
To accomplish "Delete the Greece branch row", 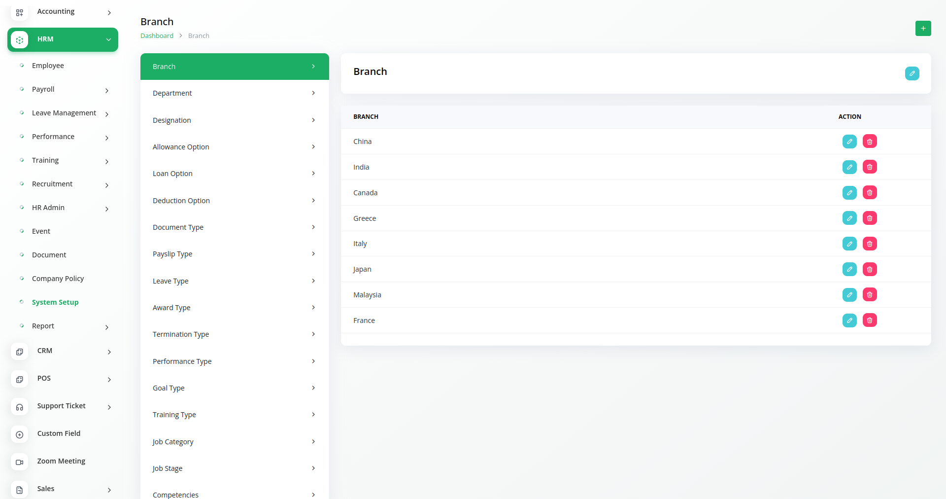I will tap(870, 218).
